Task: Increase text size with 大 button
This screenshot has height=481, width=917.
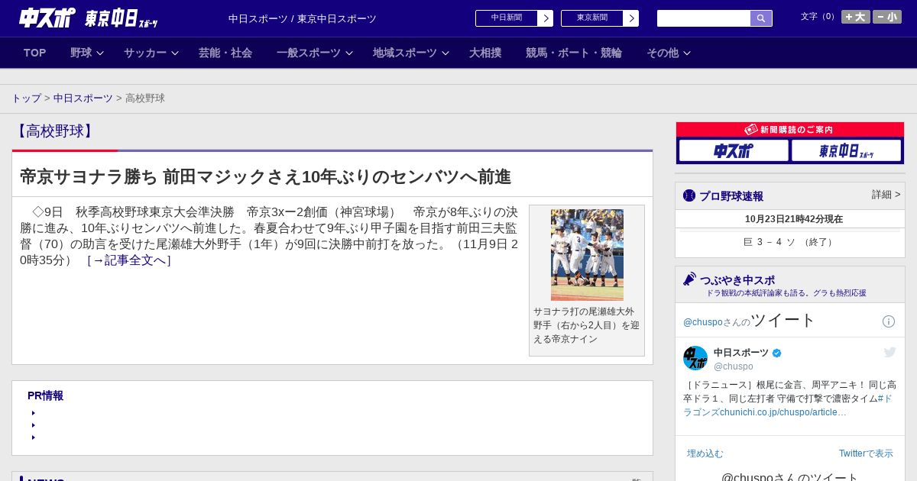Action: (x=856, y=17)
